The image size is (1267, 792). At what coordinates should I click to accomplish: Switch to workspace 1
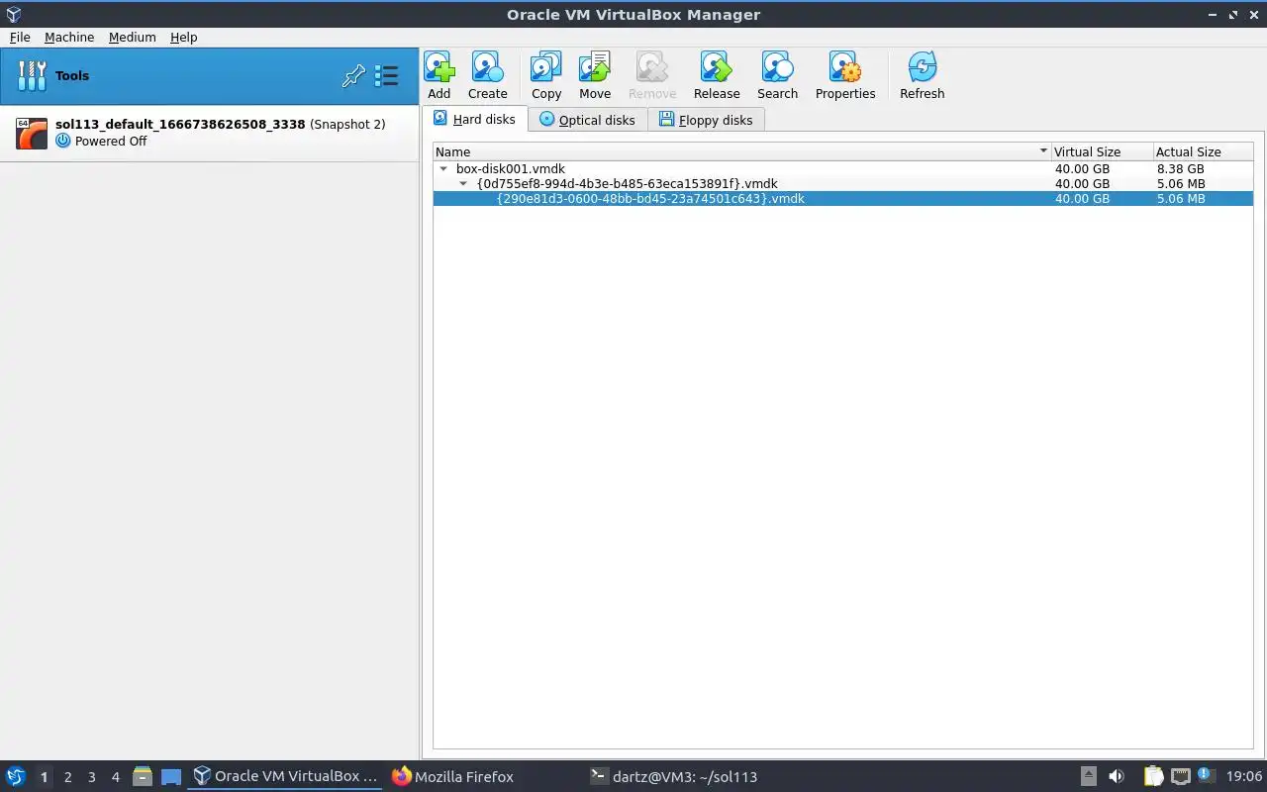[44, 777]
